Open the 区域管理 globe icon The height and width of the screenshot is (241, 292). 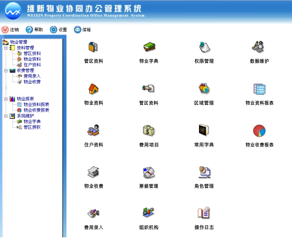click(204, 88)
